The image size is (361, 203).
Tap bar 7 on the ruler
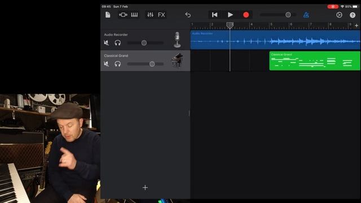pos(310,24)
